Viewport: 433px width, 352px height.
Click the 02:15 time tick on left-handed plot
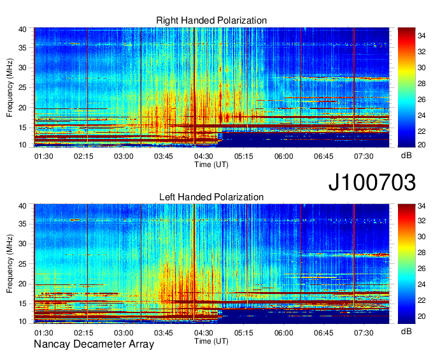pyautogui.click(x=83, y=333)
